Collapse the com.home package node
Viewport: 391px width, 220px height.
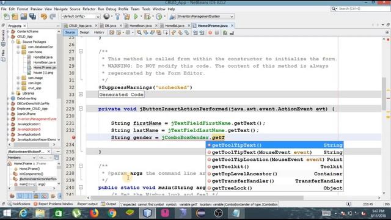point(18,52)
